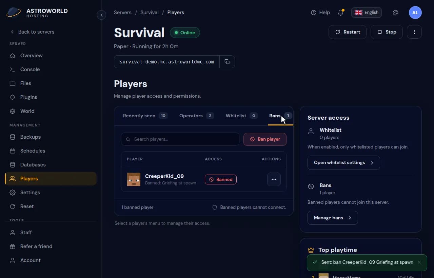
Task: Click the survival-demo.mc.astroworldmc.com address
Action: (x=167, y=62)
